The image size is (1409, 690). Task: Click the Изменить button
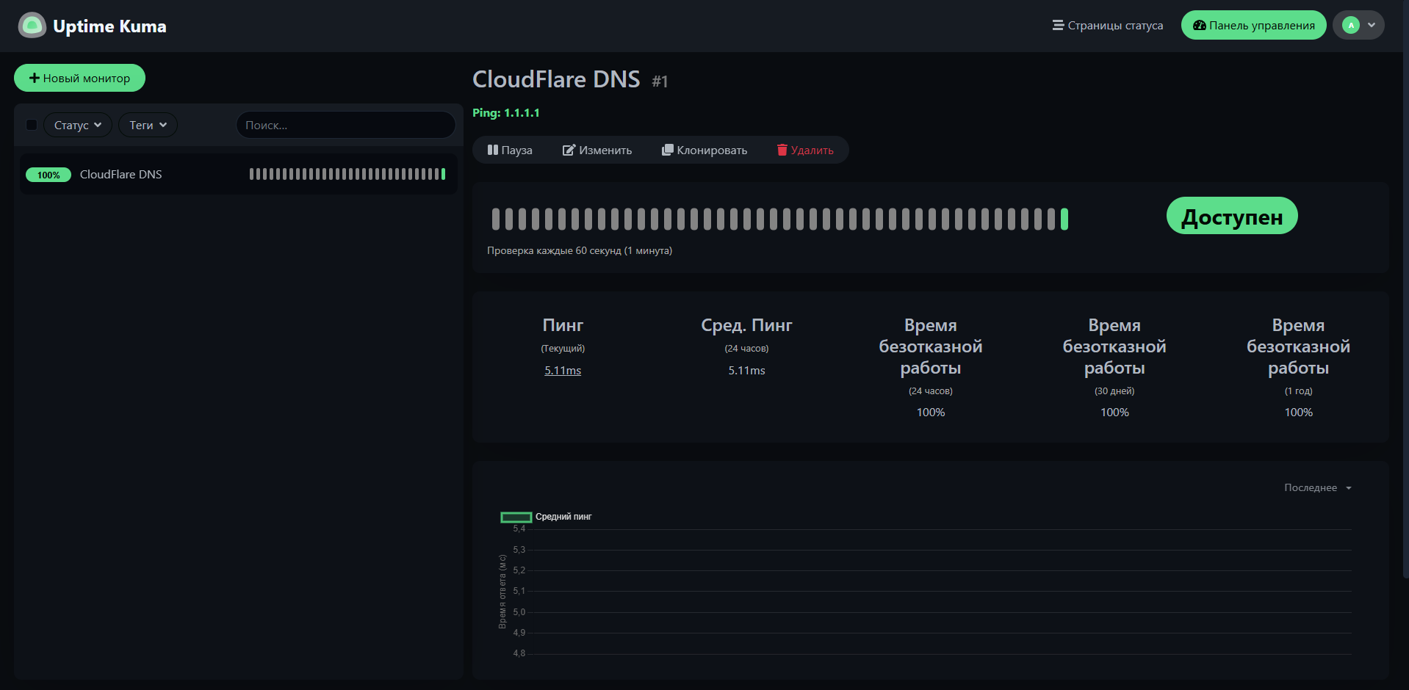[597, 150]
